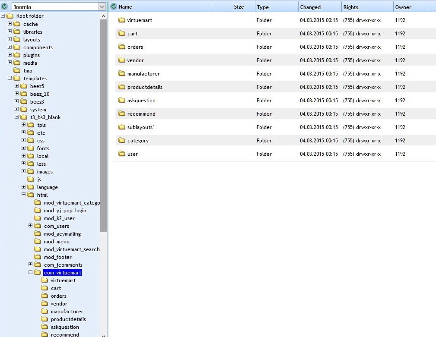This screenshot has height=337, width=436.
Task: Sort file list by Size column
Action: point(239,6)
